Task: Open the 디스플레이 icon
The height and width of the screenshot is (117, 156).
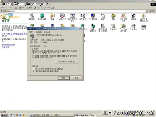Action: click(93, 17)
